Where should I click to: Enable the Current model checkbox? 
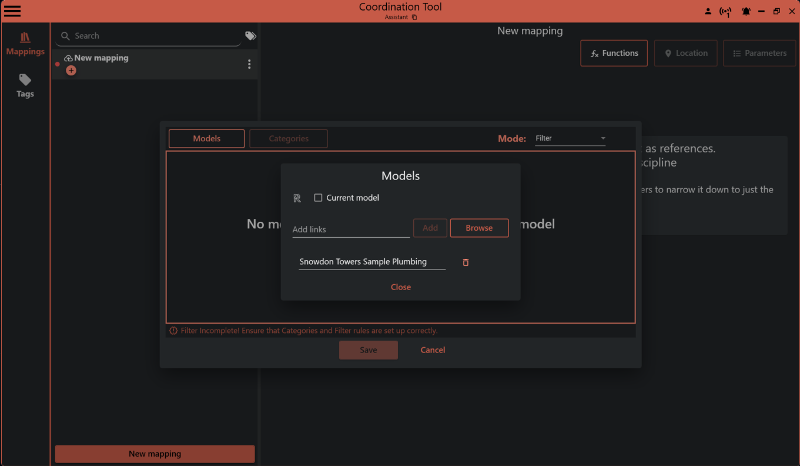tap(317, 198)
